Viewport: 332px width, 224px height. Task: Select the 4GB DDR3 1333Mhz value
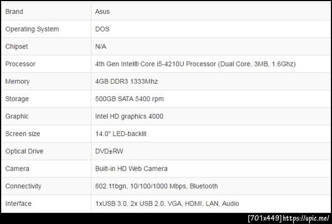[127, 82]
